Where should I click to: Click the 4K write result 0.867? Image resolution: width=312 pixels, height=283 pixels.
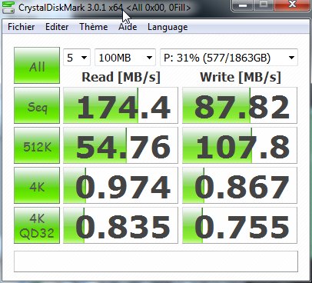(240, 185)
